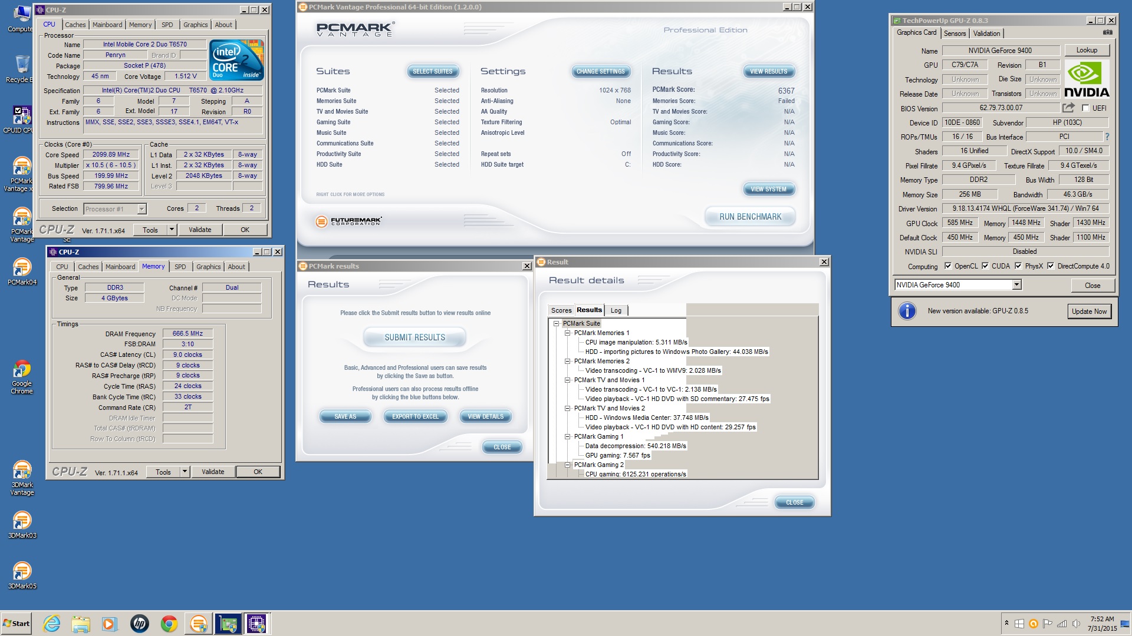Toggle the CUDA checkbox in GPU-Z

[x=985, y=266]
